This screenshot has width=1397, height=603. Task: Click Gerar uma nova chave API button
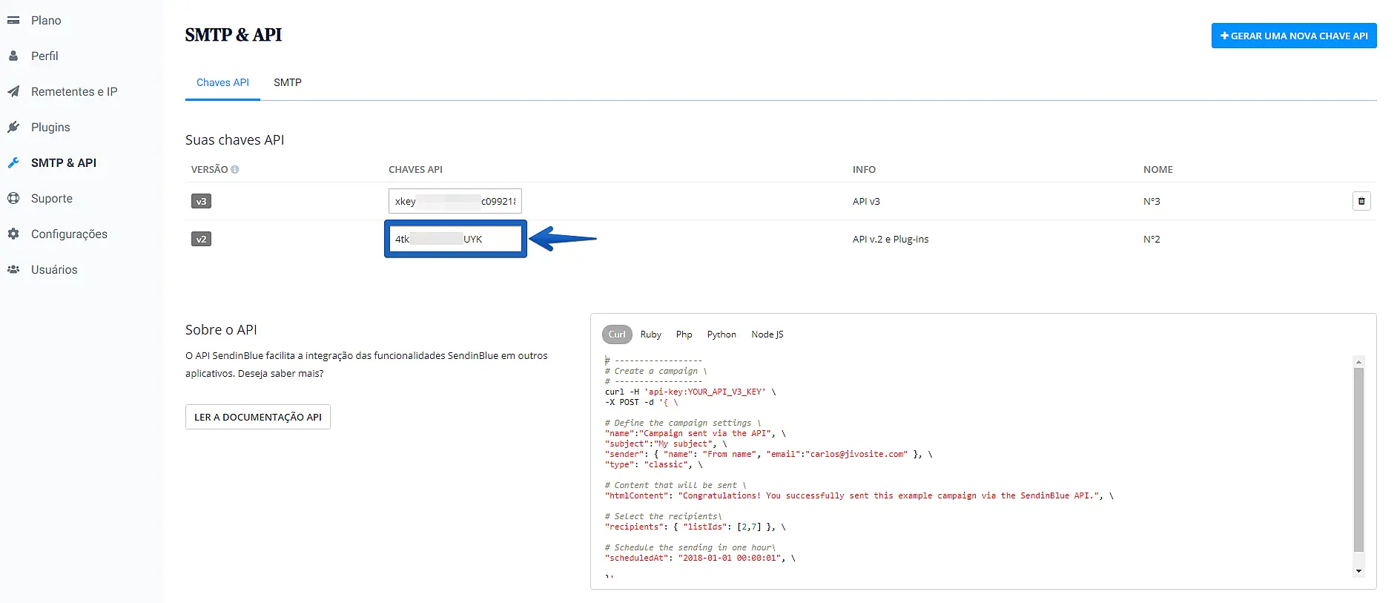point(1294,36)
